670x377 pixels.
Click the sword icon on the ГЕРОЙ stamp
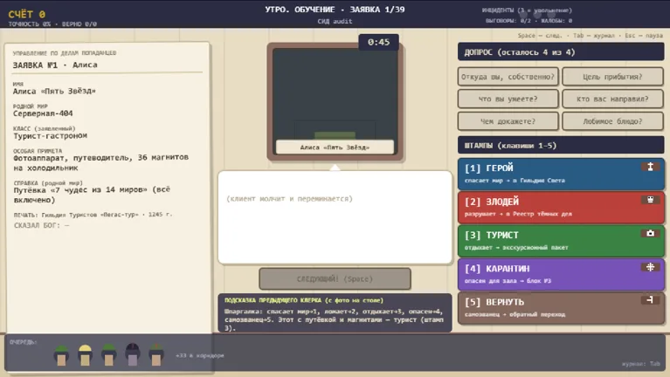[650, 167]
